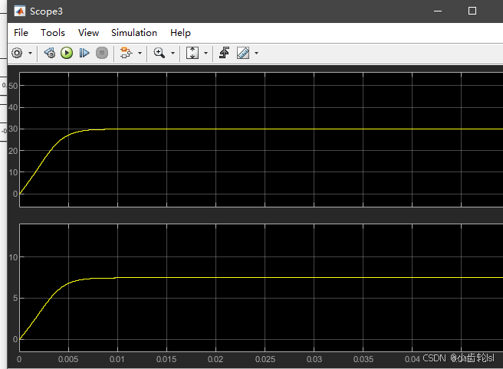
Task: Open the Tools menu
Action: [53, 33]
